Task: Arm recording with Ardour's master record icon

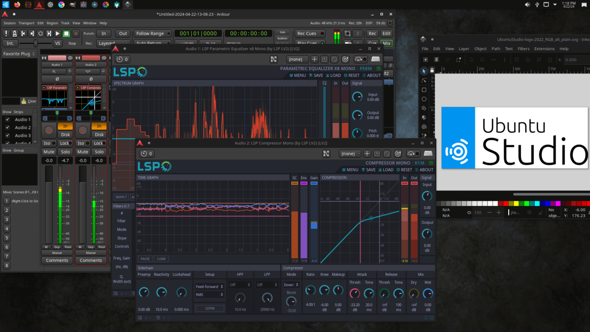Action: point(75,33)
